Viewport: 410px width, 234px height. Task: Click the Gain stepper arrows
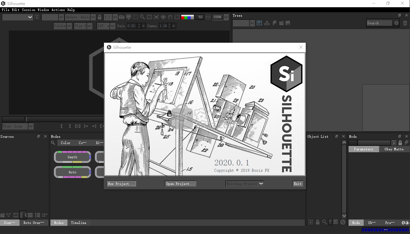pos(139,26)
